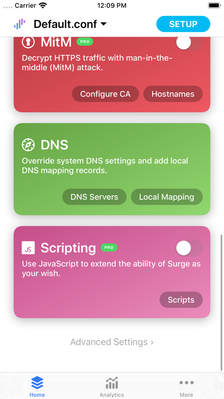Tap the Surge logo icon
This screenshot has height=399, width=224.
point(19,24)
